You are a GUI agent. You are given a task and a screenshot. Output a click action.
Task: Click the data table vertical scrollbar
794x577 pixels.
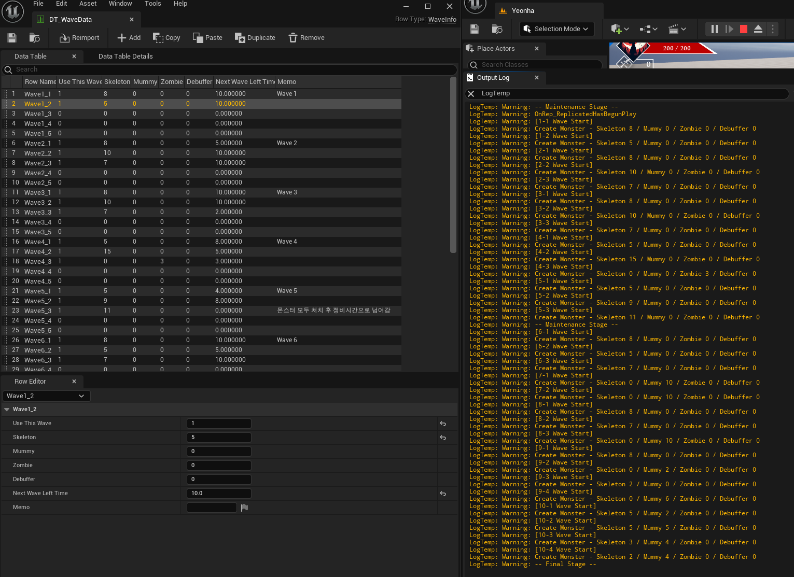[453, 165]
